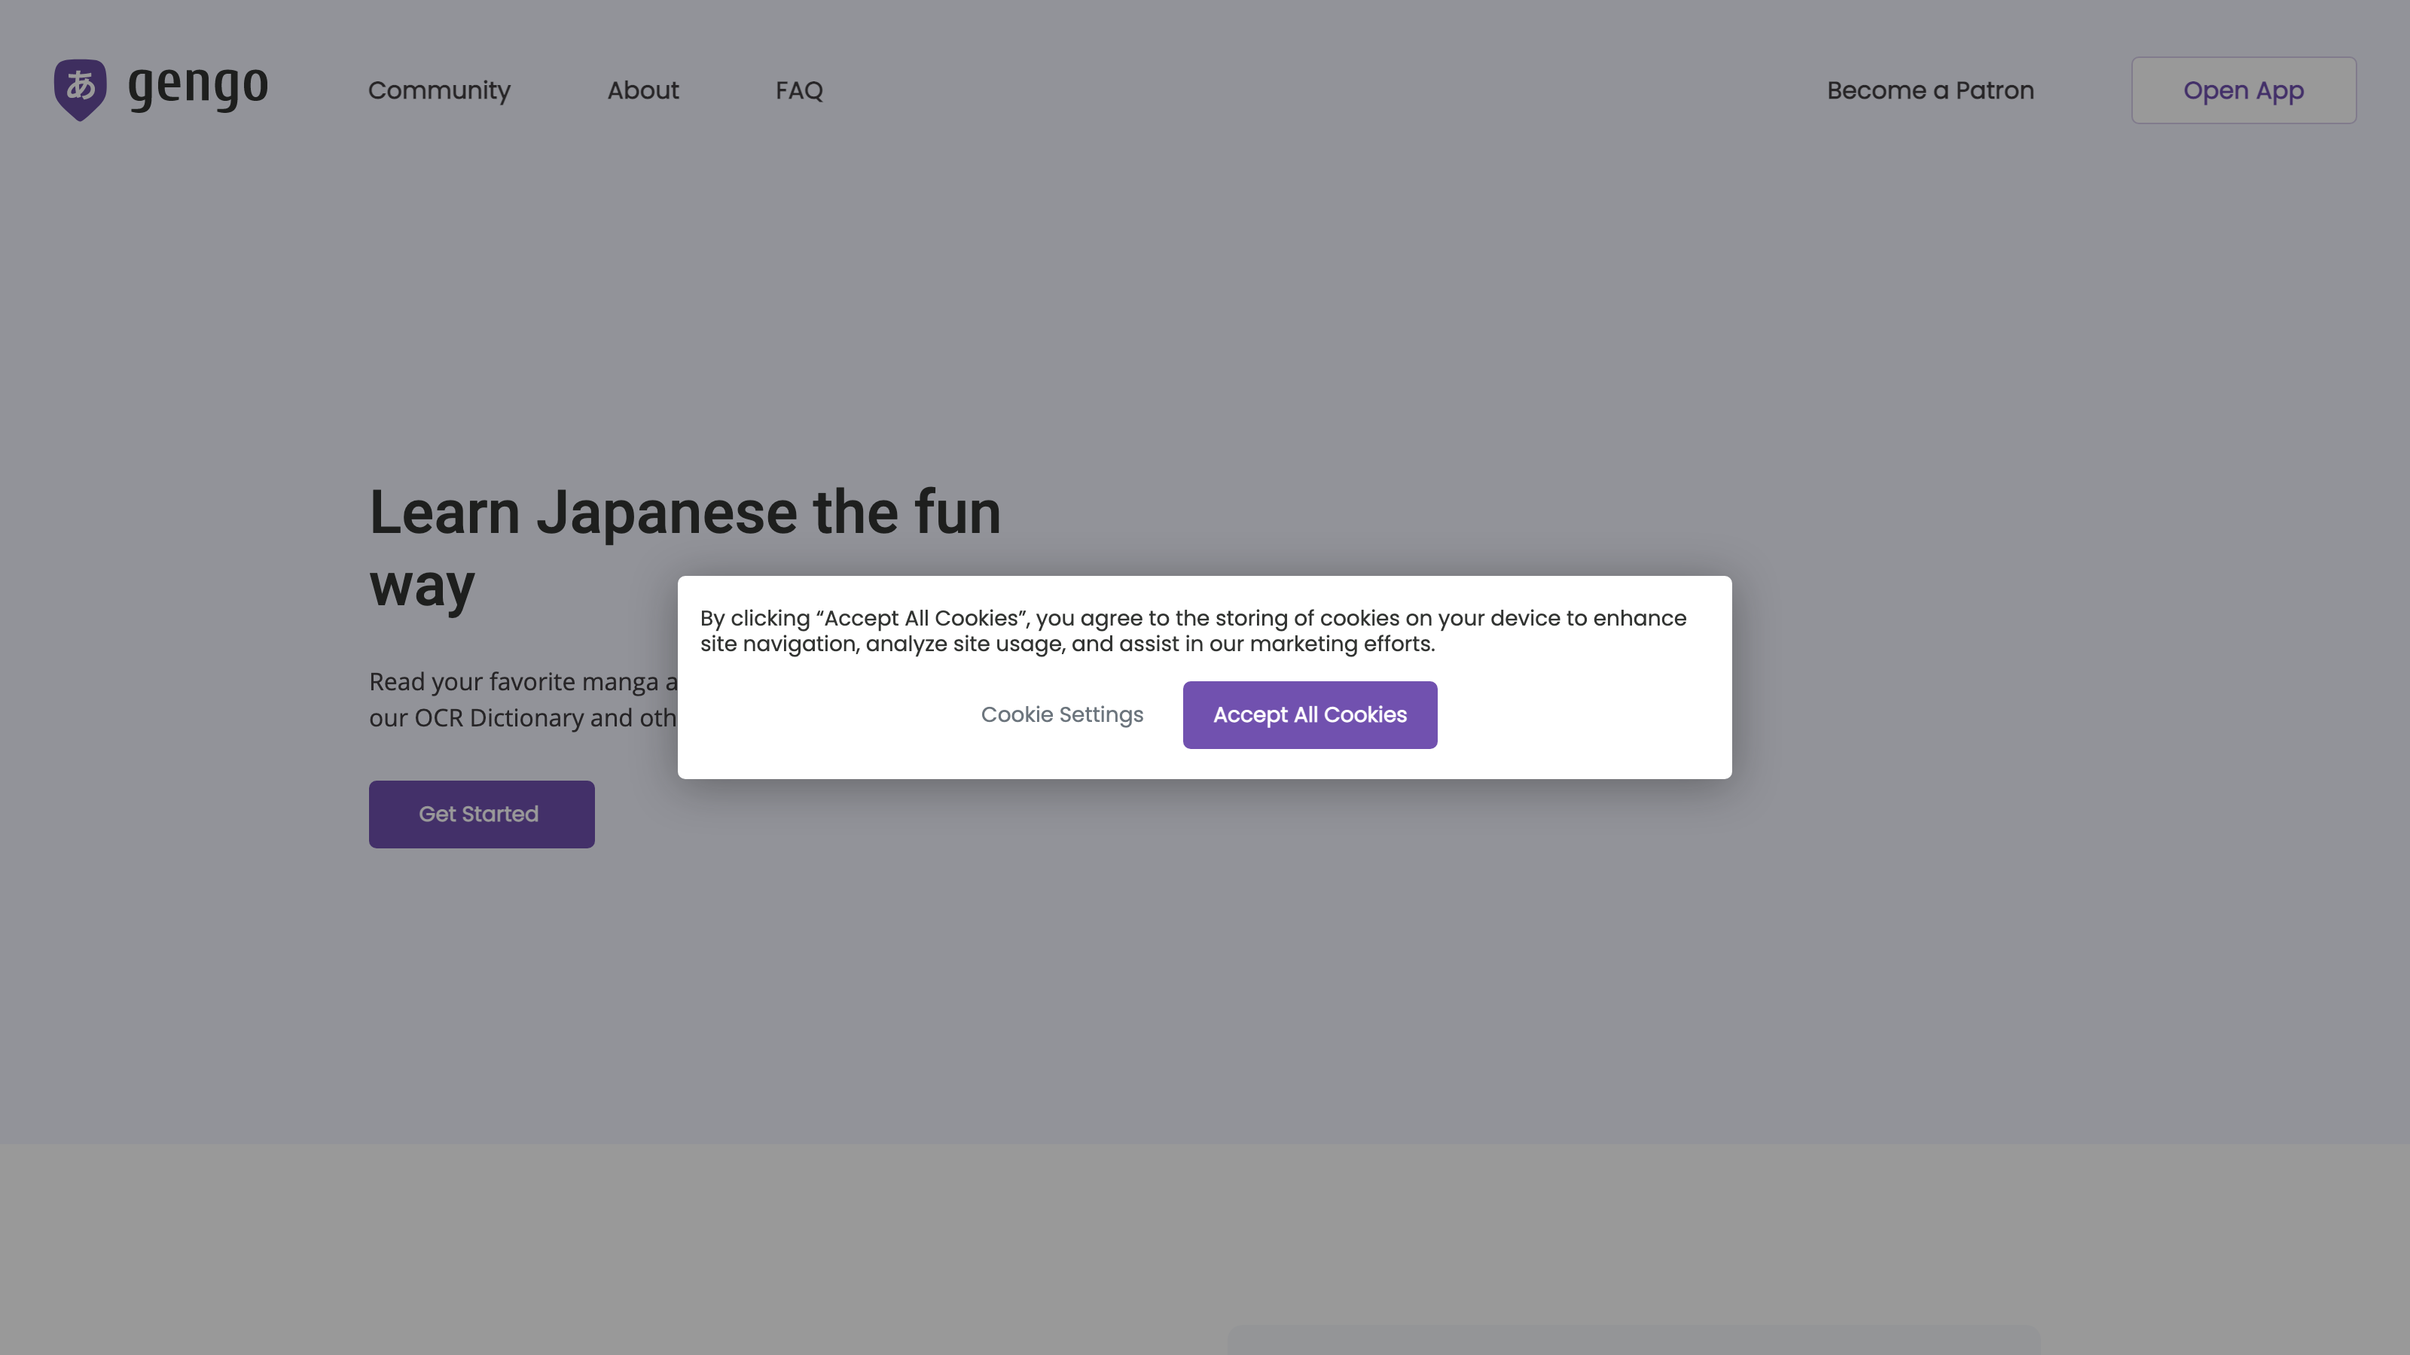Open Cookie Settings
Image resolution: width=2410 pixels, height=1355 pixels.
[x=1062, y=715]
